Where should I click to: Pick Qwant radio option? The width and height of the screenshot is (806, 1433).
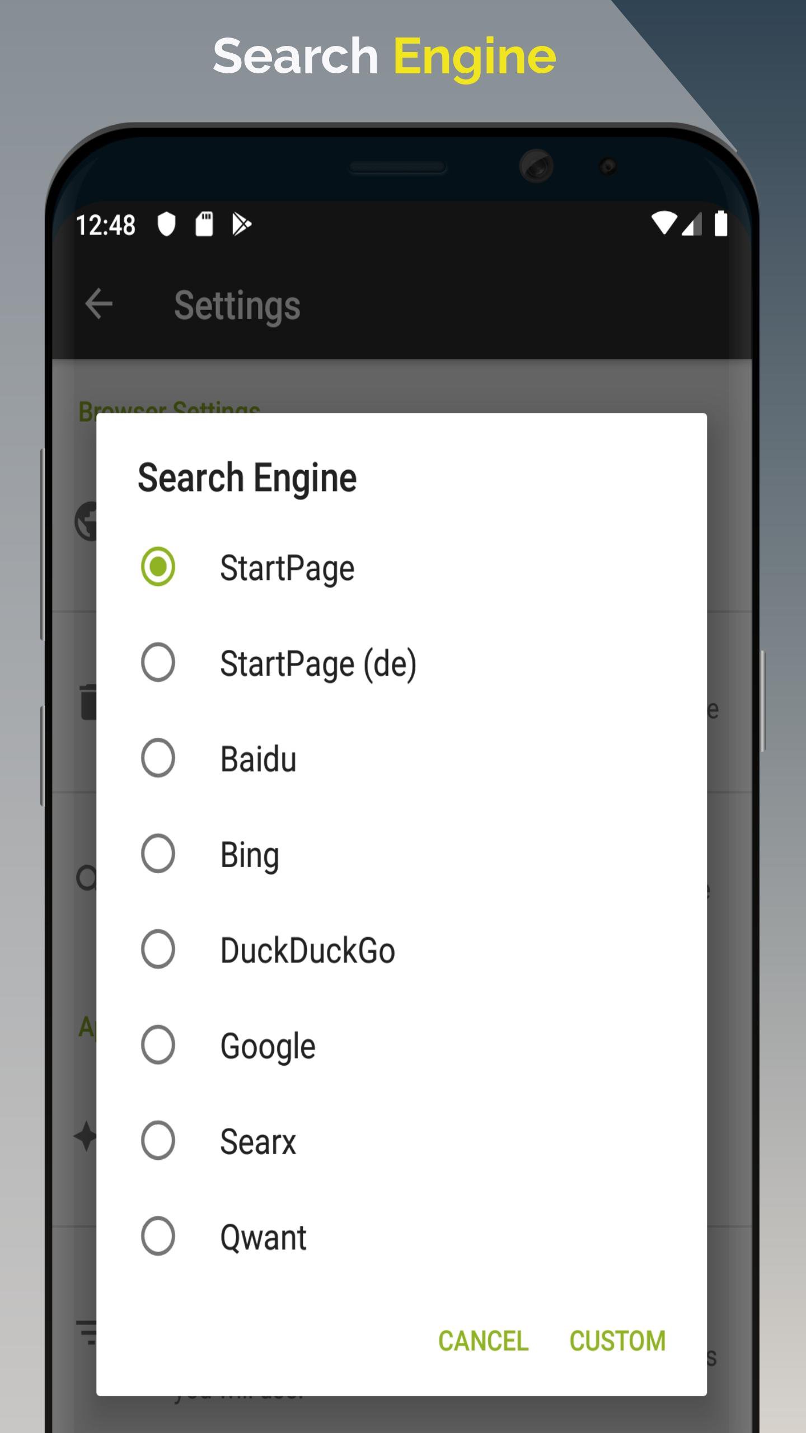point(158,1236)
